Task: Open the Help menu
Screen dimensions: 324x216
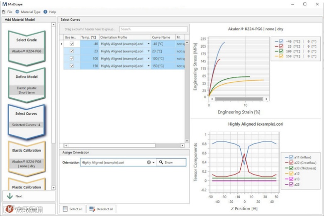Action: [x=53, y=12]
